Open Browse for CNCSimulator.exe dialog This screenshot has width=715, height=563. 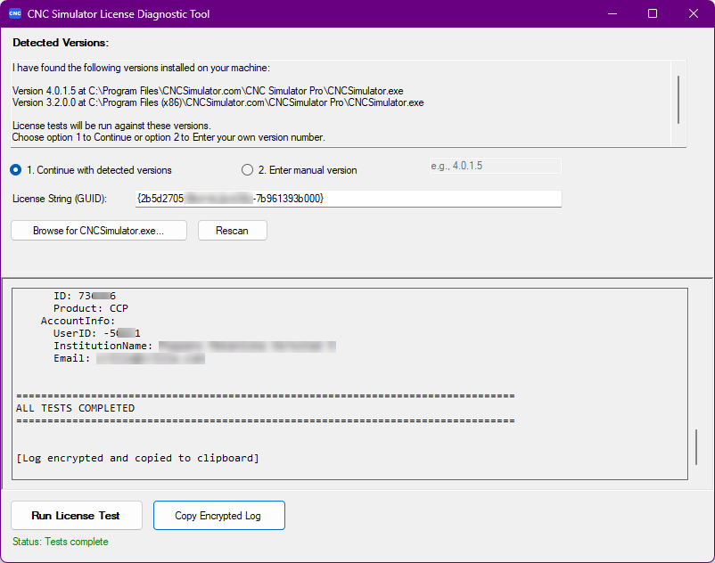pyautogui.click(x=99, y=231)
